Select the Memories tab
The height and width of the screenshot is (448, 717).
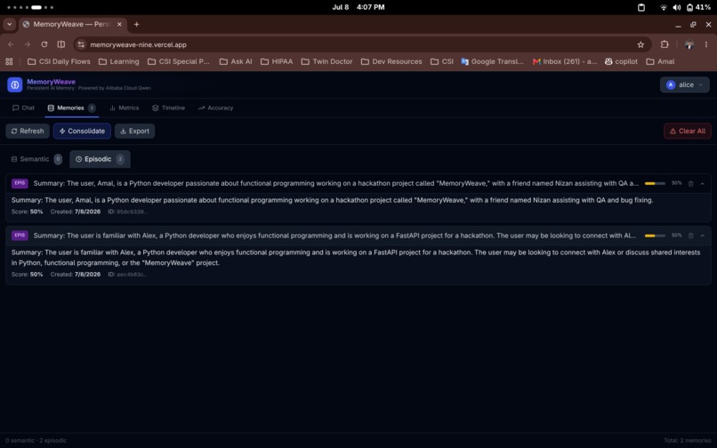pos(71,108)
